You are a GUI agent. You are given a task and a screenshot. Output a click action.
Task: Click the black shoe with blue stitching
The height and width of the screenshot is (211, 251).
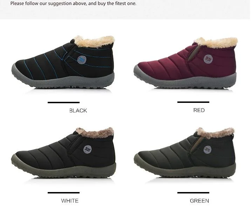63,62
